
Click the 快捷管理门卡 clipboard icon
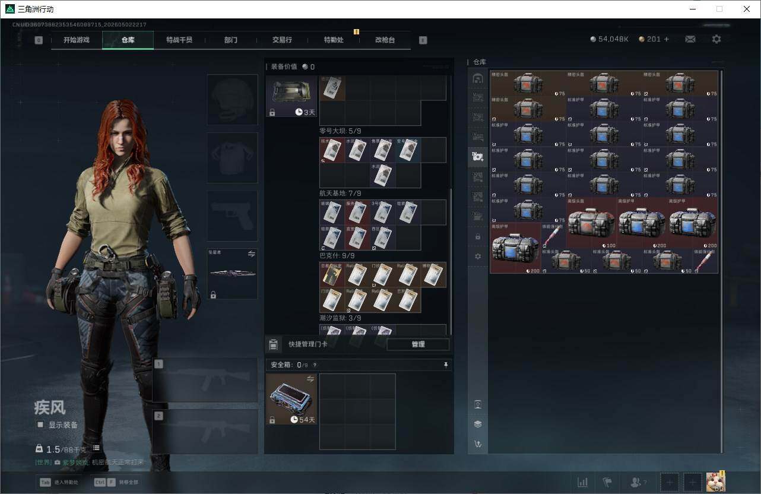point(273,344)
